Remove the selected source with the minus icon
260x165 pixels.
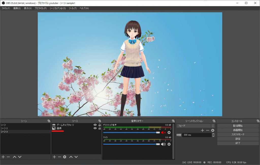pyautogui.click(x=59, y=157)
